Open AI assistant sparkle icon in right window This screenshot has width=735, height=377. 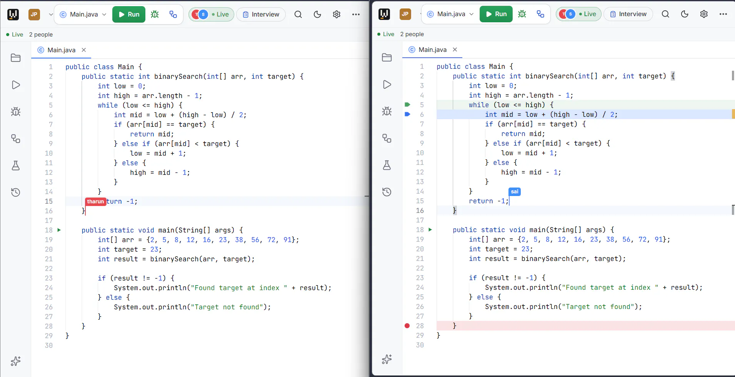tap(387, 359)
